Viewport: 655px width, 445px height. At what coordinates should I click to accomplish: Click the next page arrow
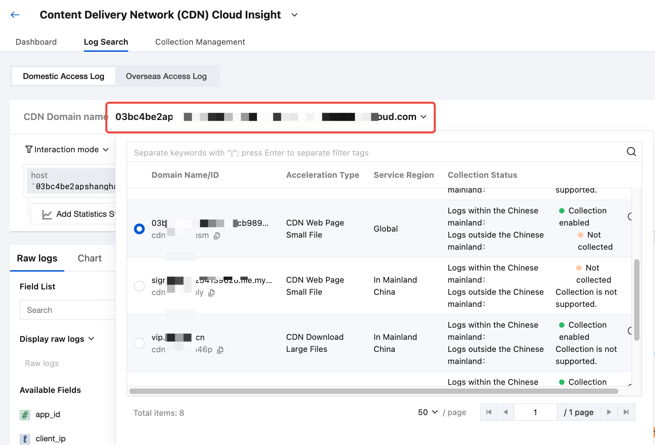609,412
